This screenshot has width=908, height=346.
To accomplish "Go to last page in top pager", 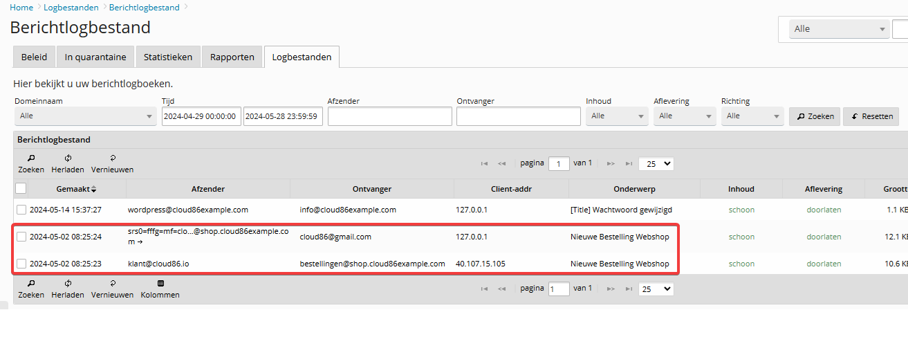I will (x=629, y=164).
